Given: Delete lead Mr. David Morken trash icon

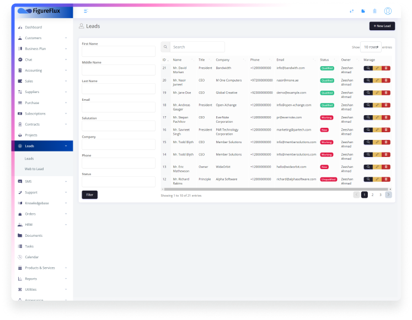Looking at the screenshot, I should click(x=386, y=68).
